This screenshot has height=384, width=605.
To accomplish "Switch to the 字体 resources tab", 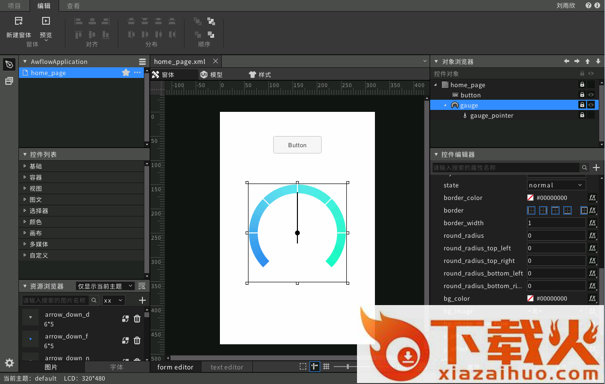I will tap(117, 367).
